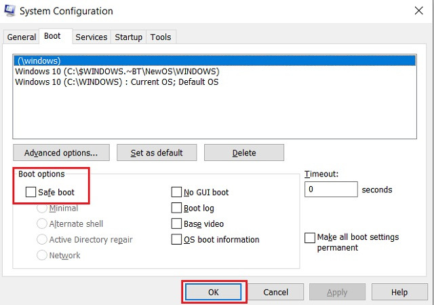Image resolution: width=434 pixels, height=305 pixels.
Task: Select the Boot tab
Action: point(56,36)
